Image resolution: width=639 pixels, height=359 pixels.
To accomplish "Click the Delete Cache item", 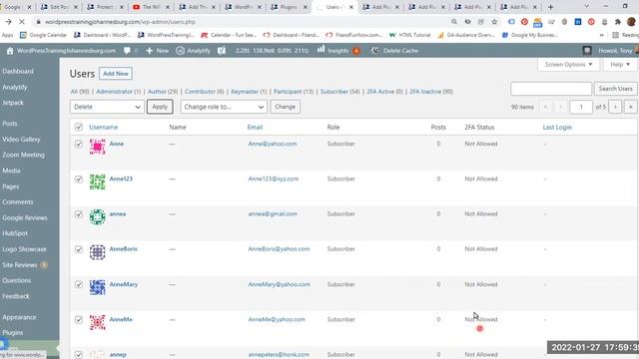I will click(x=395, y=51).
